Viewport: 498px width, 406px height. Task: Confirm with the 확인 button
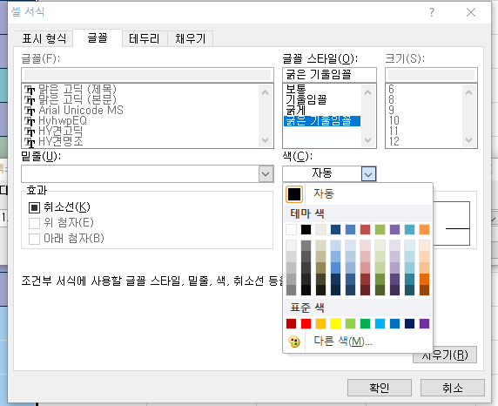click(380, 388)
